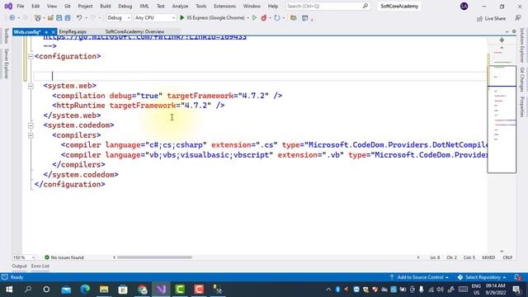Collapse the opening compilers element
Viewport: 528px width, 297px height.
point(31,135)
